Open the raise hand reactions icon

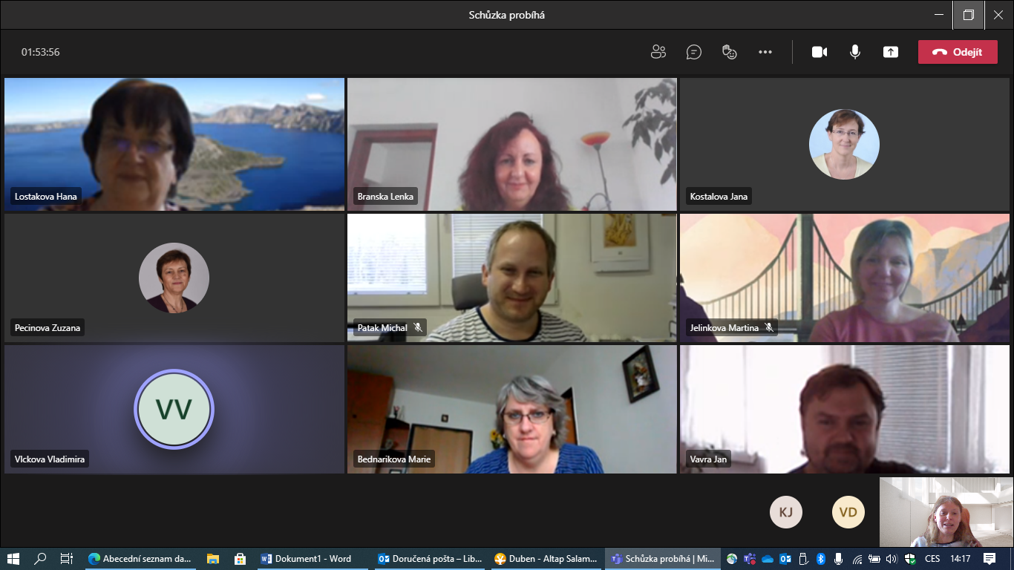730,52
